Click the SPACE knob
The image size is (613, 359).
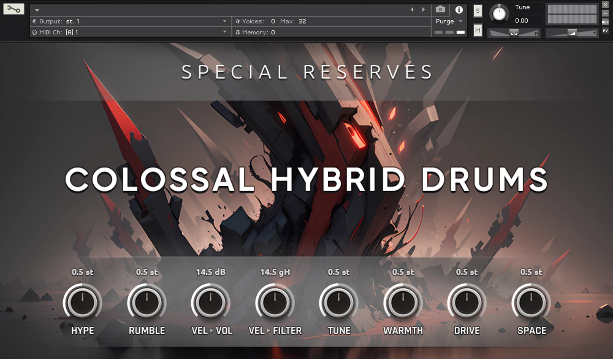click(x=531, y=302)
